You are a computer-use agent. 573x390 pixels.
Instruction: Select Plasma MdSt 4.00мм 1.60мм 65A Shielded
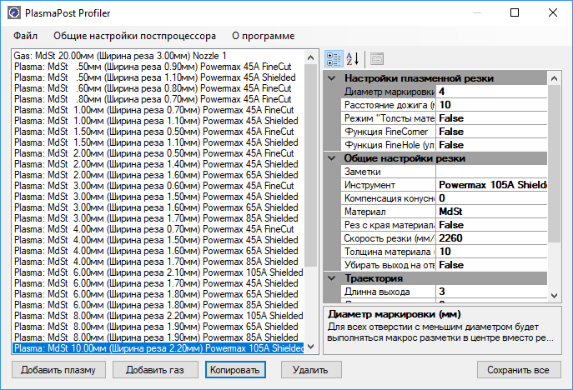click(158, 251)
